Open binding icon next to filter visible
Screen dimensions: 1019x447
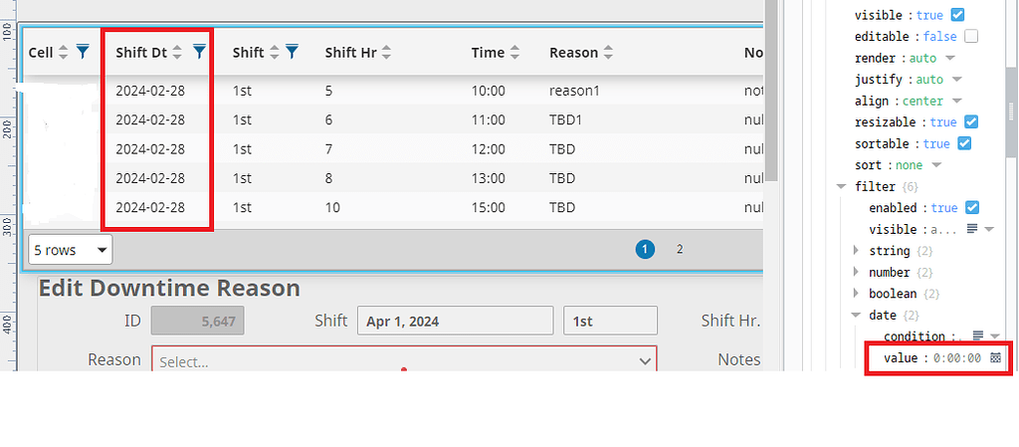click(972, 229)
